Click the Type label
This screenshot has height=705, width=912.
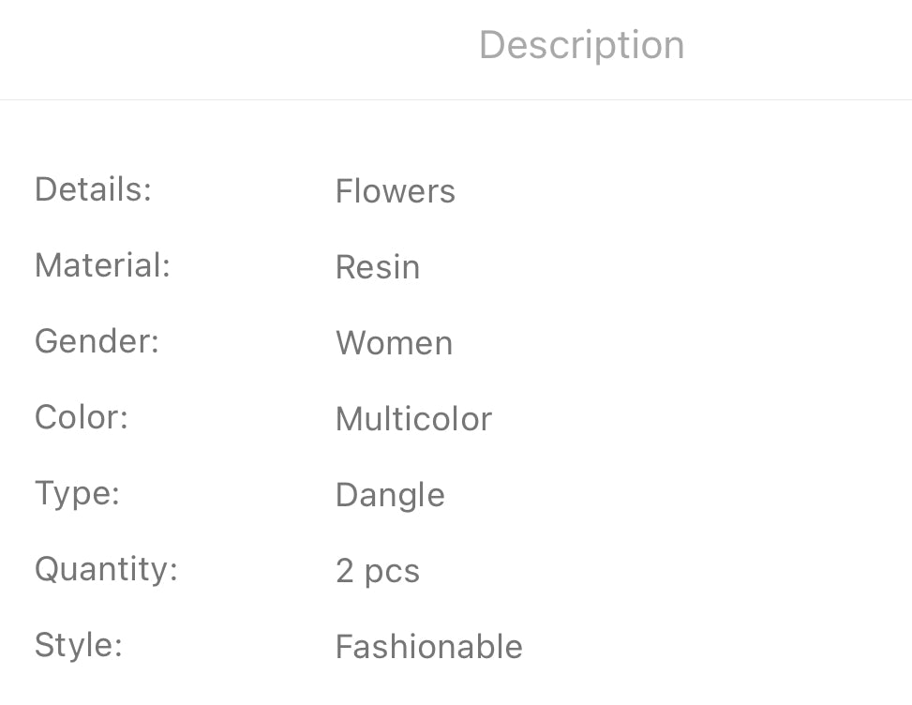tap(77, 493)
